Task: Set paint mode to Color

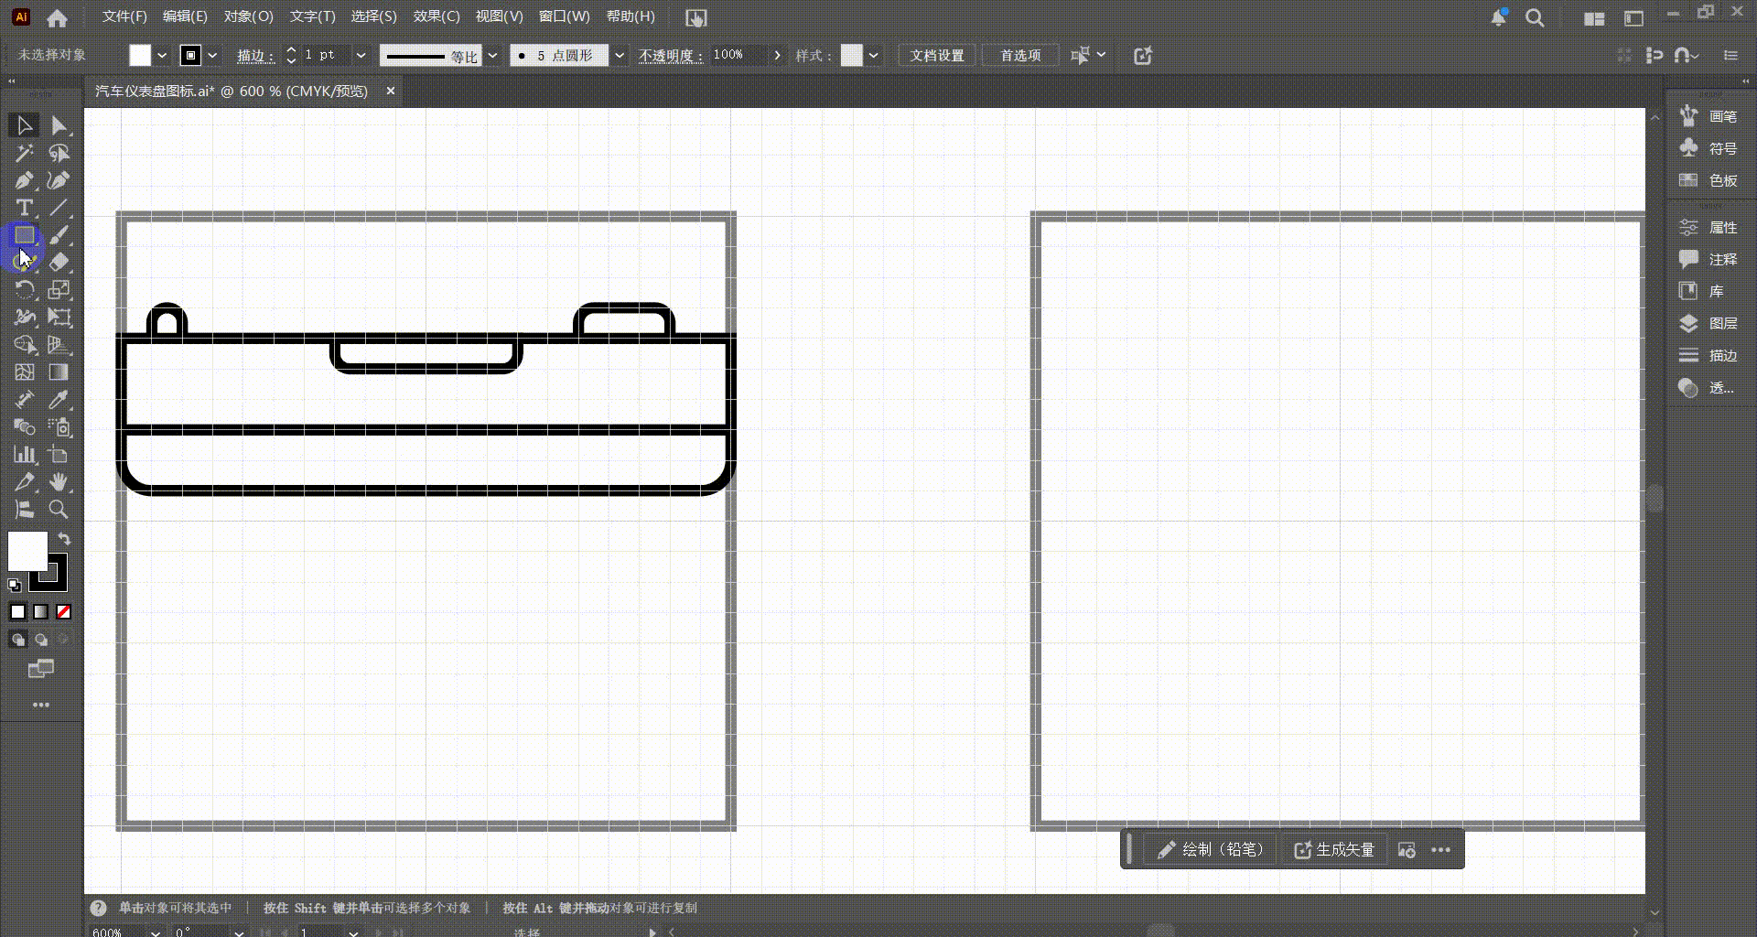Action: click(18, 612)
